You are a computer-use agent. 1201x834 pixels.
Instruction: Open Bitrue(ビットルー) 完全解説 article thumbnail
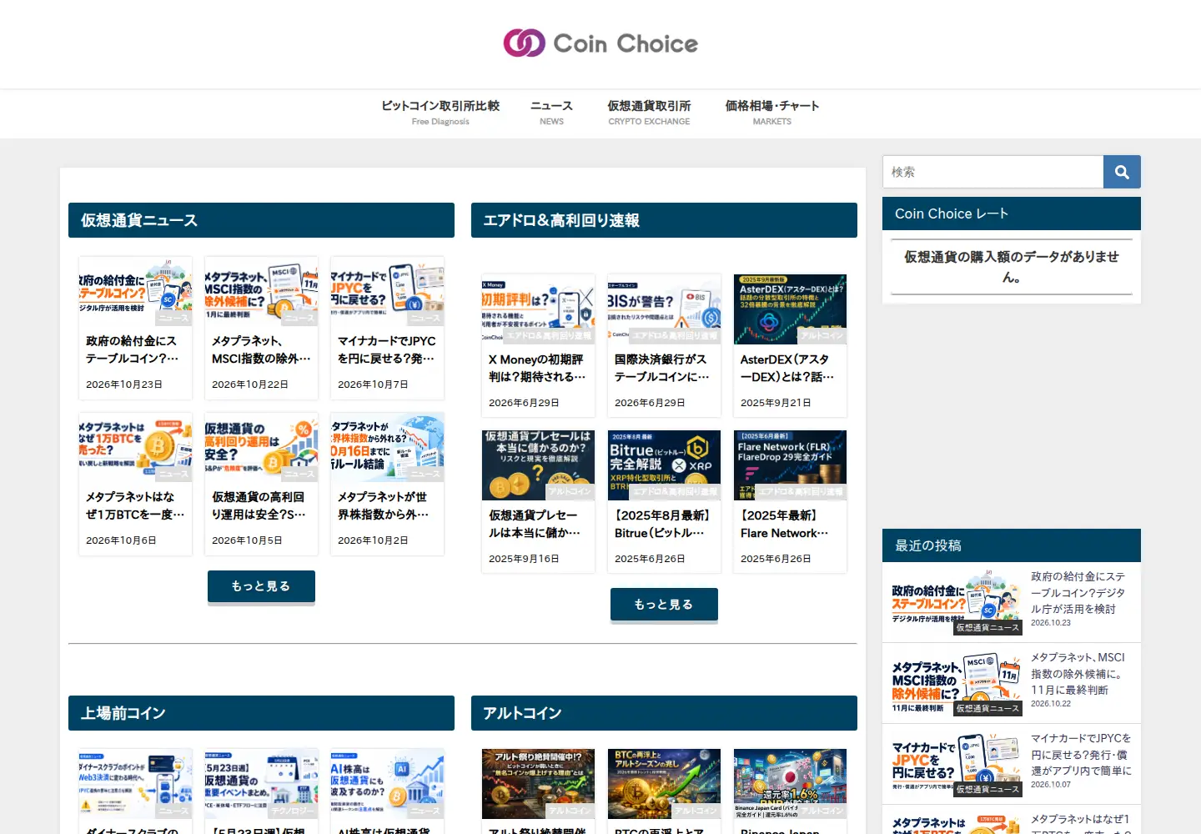(x=665, y=465)
